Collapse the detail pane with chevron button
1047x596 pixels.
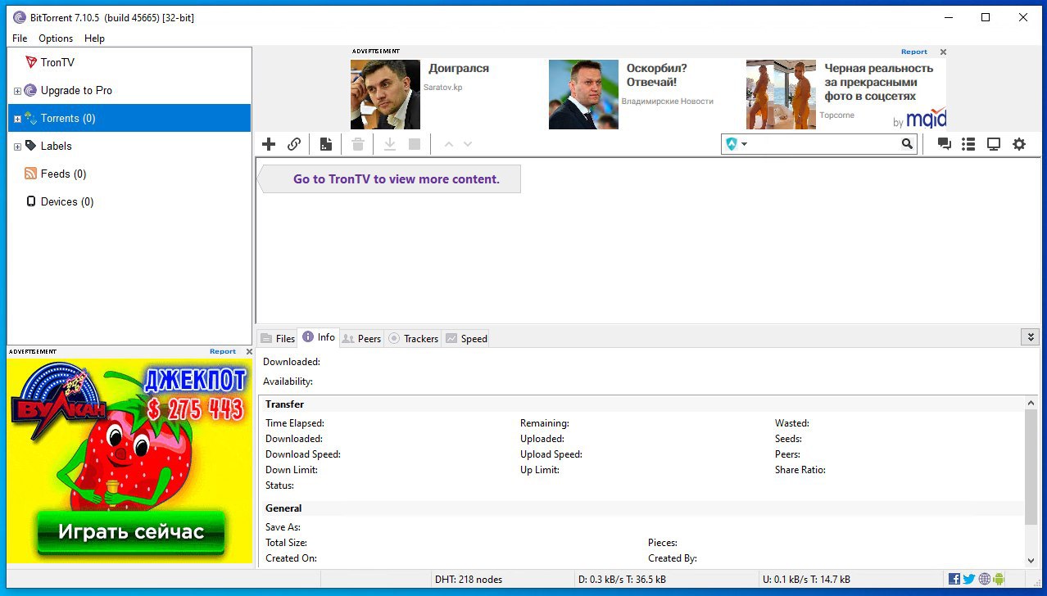click(1030, 337)
